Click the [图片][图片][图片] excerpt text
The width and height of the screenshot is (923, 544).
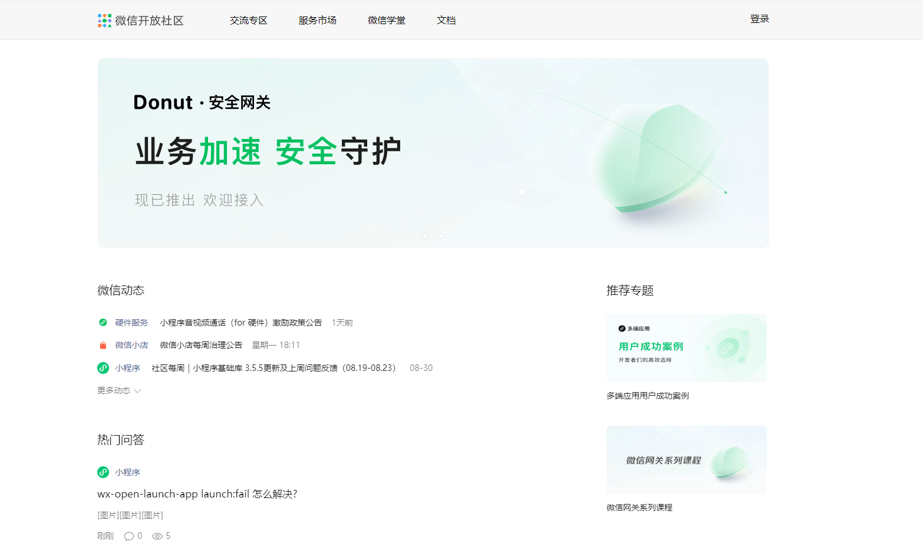130,515
